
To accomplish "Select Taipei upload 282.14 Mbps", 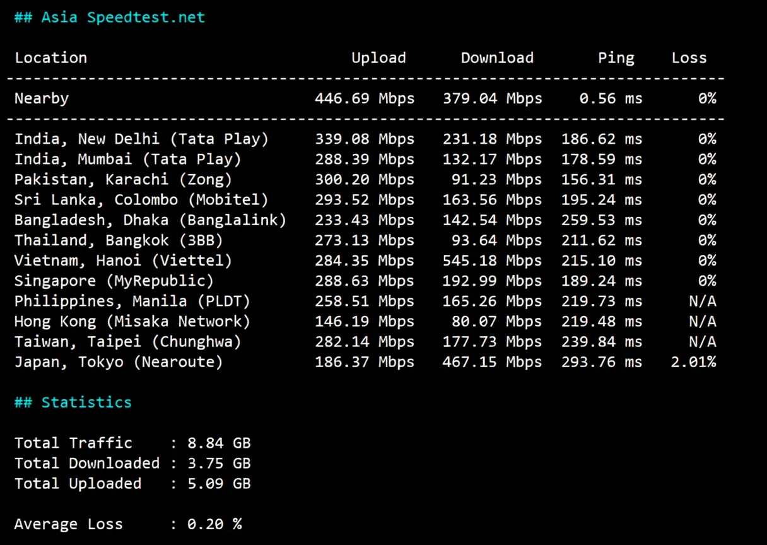I will [365, 342].
